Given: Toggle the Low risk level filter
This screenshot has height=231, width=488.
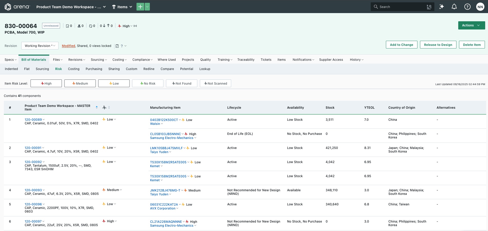Looking at the screenshot, I should [x=114, y=83].
